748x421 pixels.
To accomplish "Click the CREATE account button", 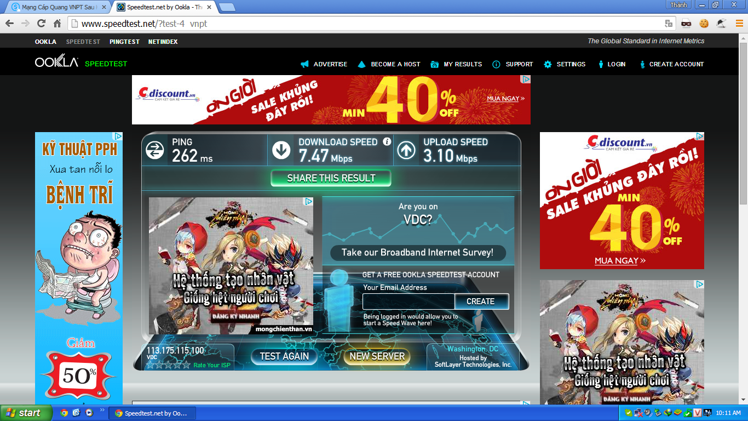I will 481,301.
